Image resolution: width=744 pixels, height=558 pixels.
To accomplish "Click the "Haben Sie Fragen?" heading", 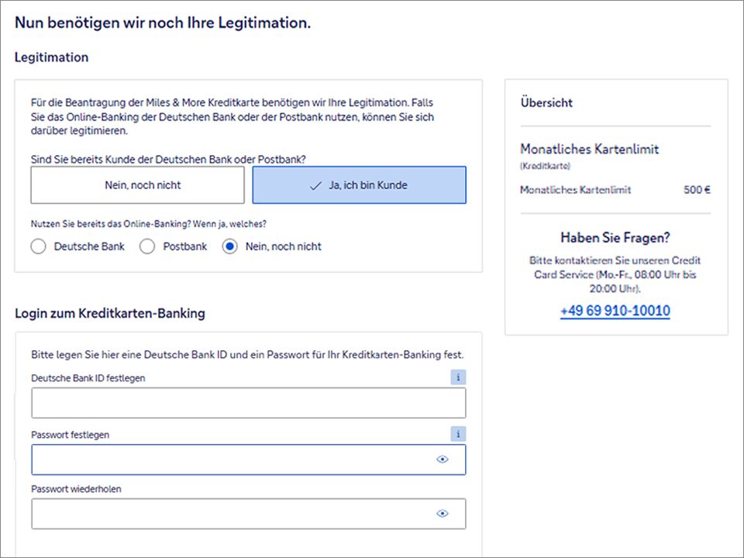I will pos(615,238).
